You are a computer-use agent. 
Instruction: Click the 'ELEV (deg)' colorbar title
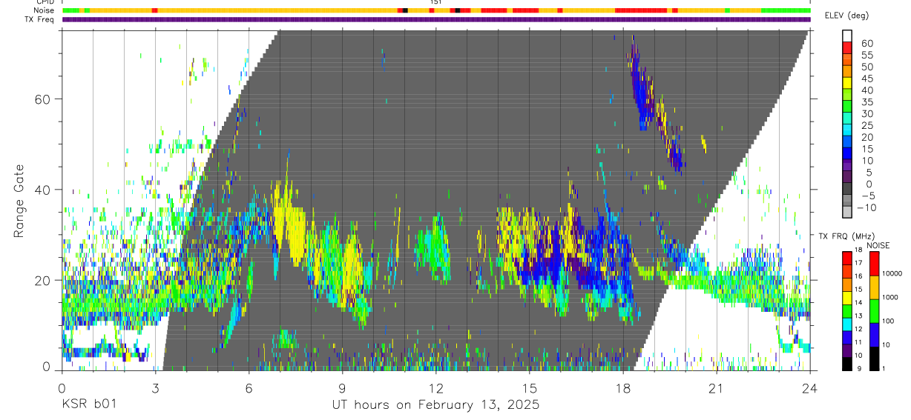point(847,16)
